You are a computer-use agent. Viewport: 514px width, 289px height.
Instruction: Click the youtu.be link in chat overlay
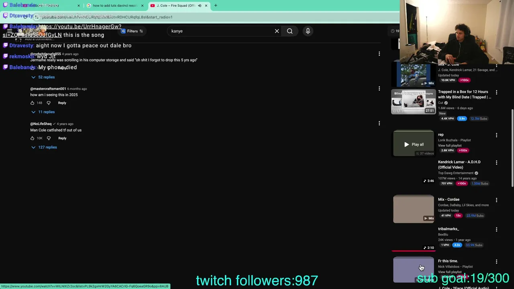(80, 26)
